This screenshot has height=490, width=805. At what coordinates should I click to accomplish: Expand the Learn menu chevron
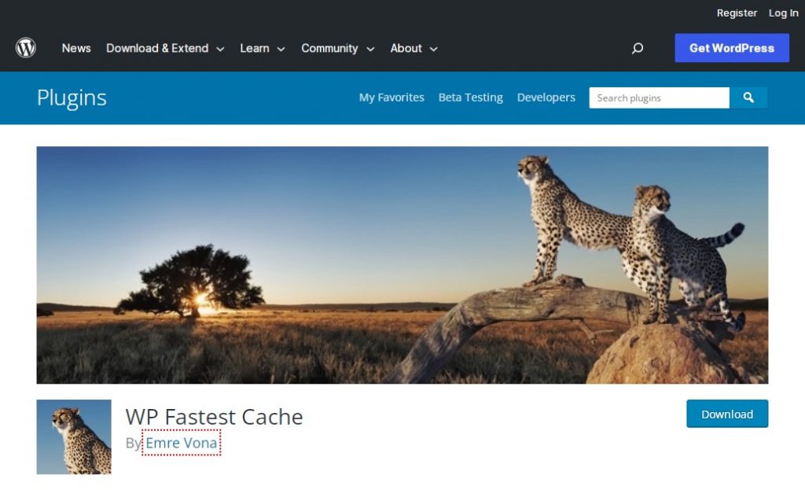coord(281,50)
